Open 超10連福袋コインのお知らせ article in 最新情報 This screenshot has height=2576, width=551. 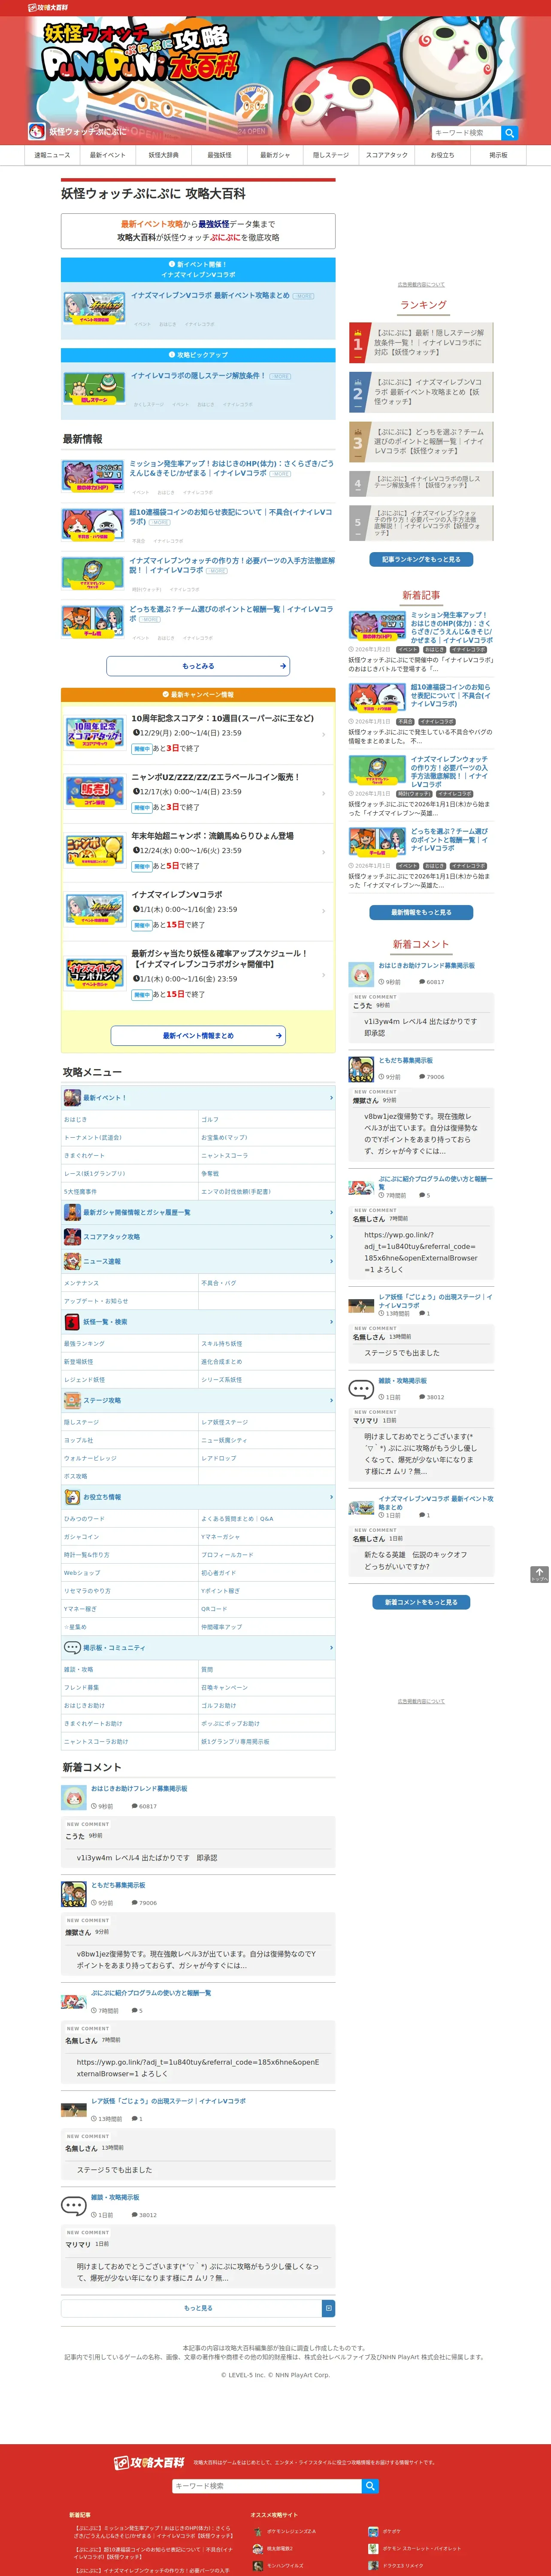pyautogui.click(x=230, y=516)
